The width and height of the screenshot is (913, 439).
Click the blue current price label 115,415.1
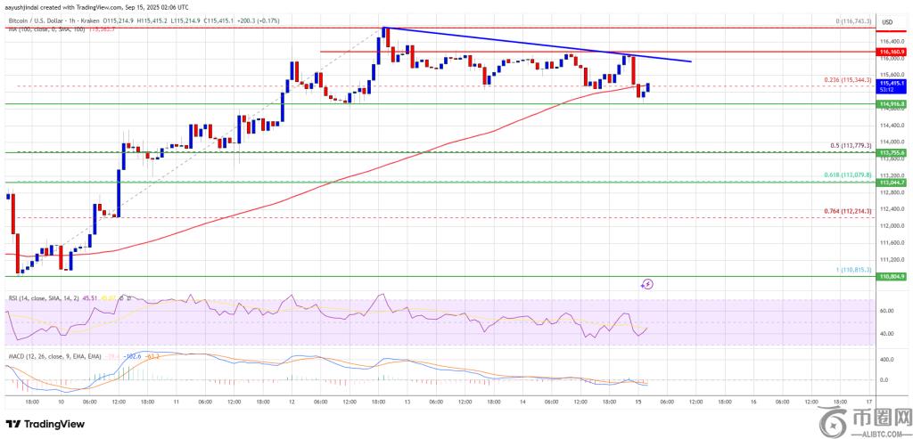point(891,85)
